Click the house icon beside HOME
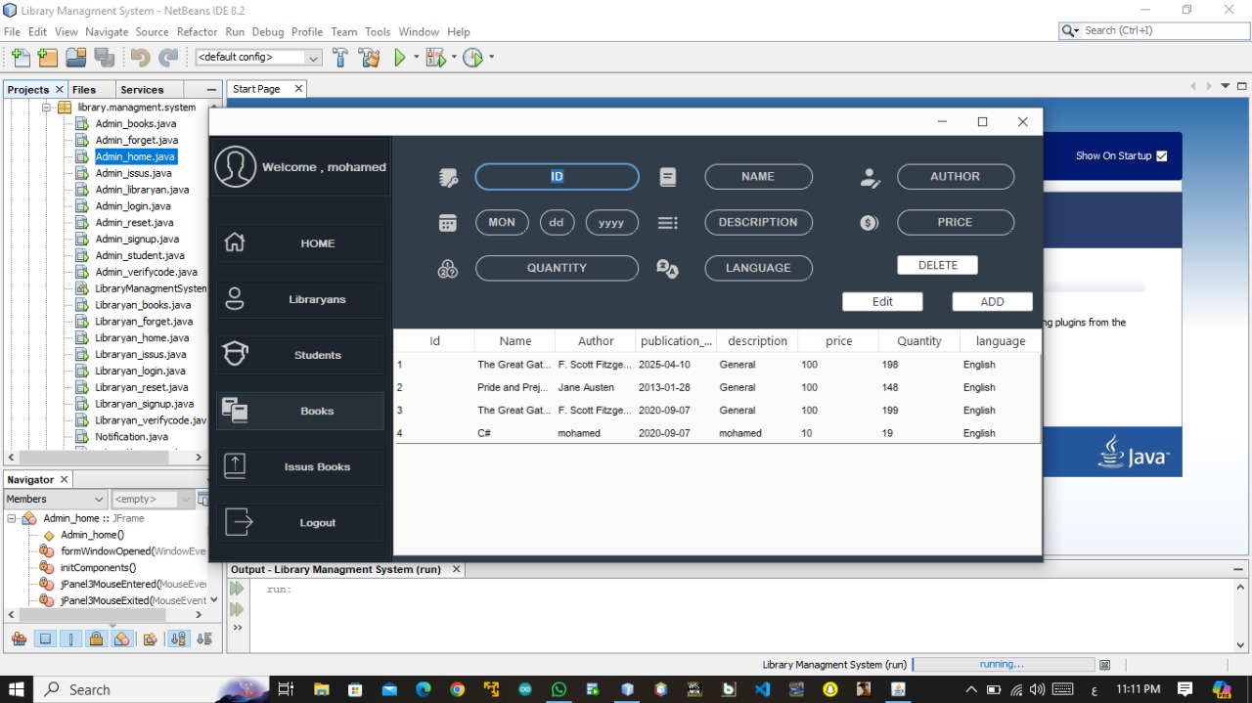The image size is (1252, 703). coord(235,242)
